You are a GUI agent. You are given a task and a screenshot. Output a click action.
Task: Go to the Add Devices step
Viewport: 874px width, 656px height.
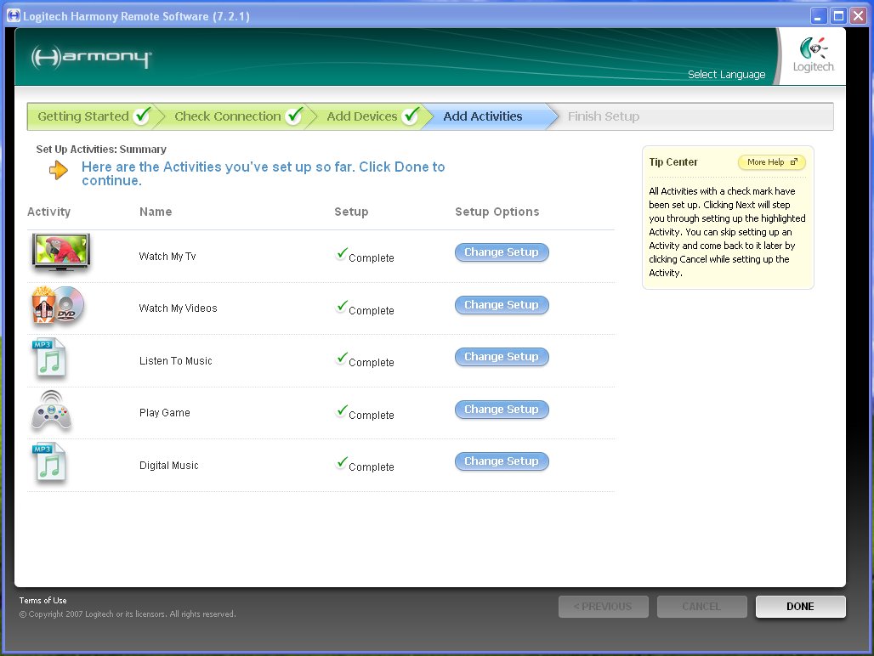click(368, 116)
